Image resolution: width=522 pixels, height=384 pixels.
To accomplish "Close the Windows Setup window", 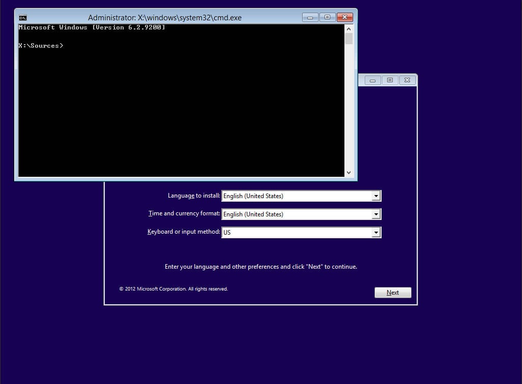I will coord(407,80).
